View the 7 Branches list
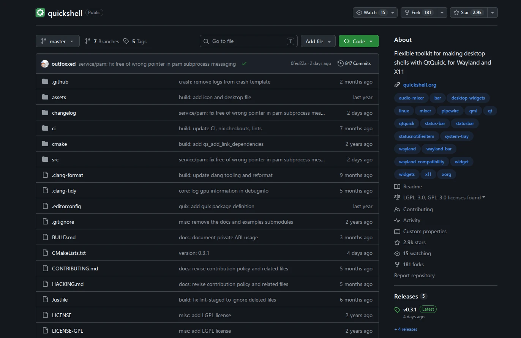521x338 pixels. pyautogui.click(x=102, y=41)
